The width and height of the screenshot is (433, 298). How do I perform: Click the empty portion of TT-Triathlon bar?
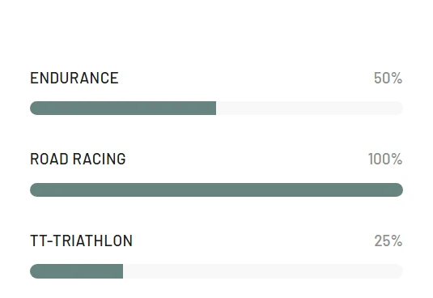pos(263,271)
